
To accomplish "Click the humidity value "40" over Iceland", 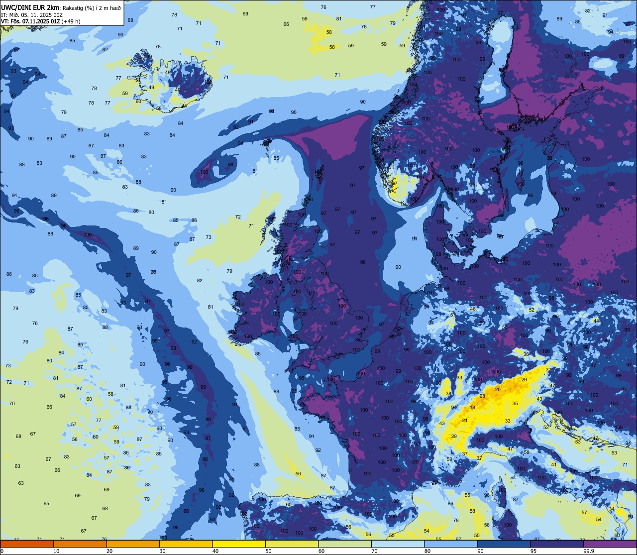I will click(x=177, y=90).
